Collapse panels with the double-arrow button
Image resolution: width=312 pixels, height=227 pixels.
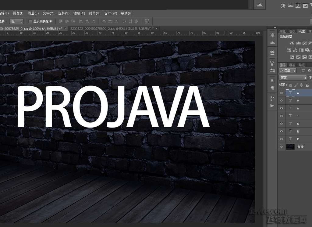(275, 27)
